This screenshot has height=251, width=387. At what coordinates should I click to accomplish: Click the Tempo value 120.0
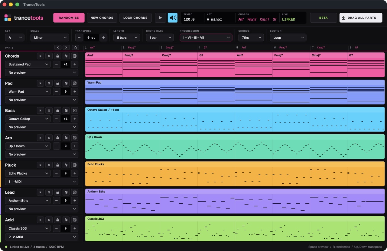pos(189,19)
